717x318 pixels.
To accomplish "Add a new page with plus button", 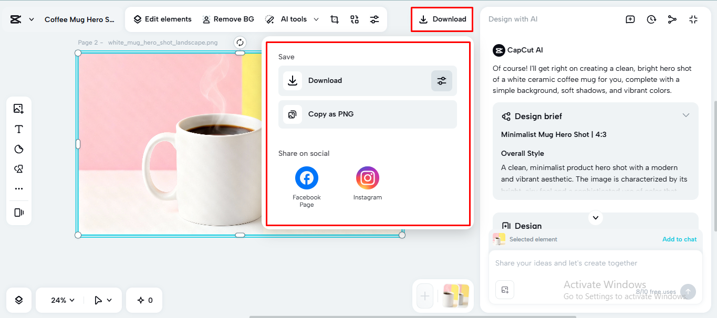I will point(425,296).
